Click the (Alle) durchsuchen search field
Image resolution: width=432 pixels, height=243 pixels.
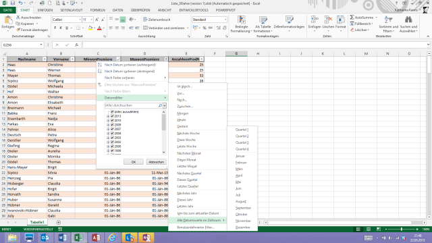[132, 105]
